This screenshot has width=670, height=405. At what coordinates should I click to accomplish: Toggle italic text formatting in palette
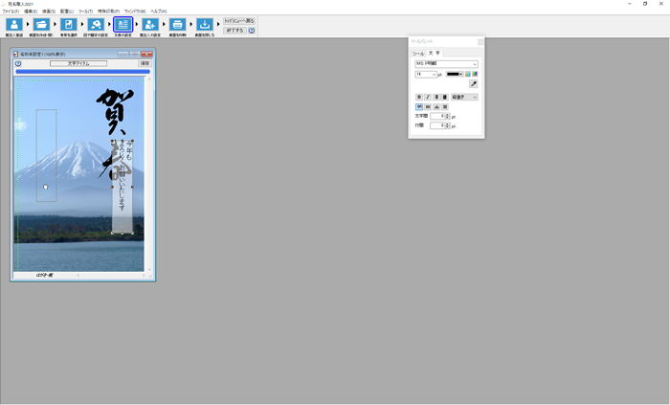(x=427, y=97)
